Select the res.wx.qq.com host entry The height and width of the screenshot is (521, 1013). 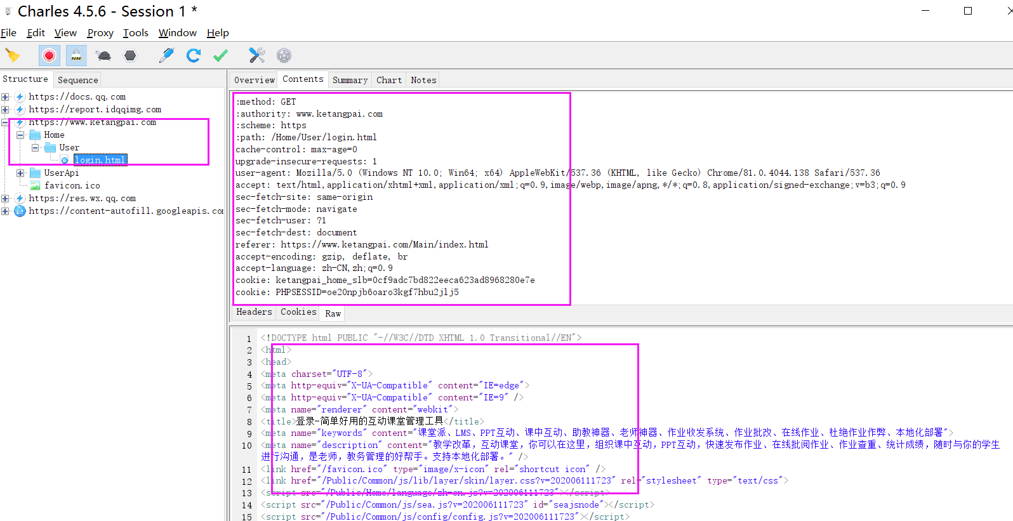click(82, 198)
